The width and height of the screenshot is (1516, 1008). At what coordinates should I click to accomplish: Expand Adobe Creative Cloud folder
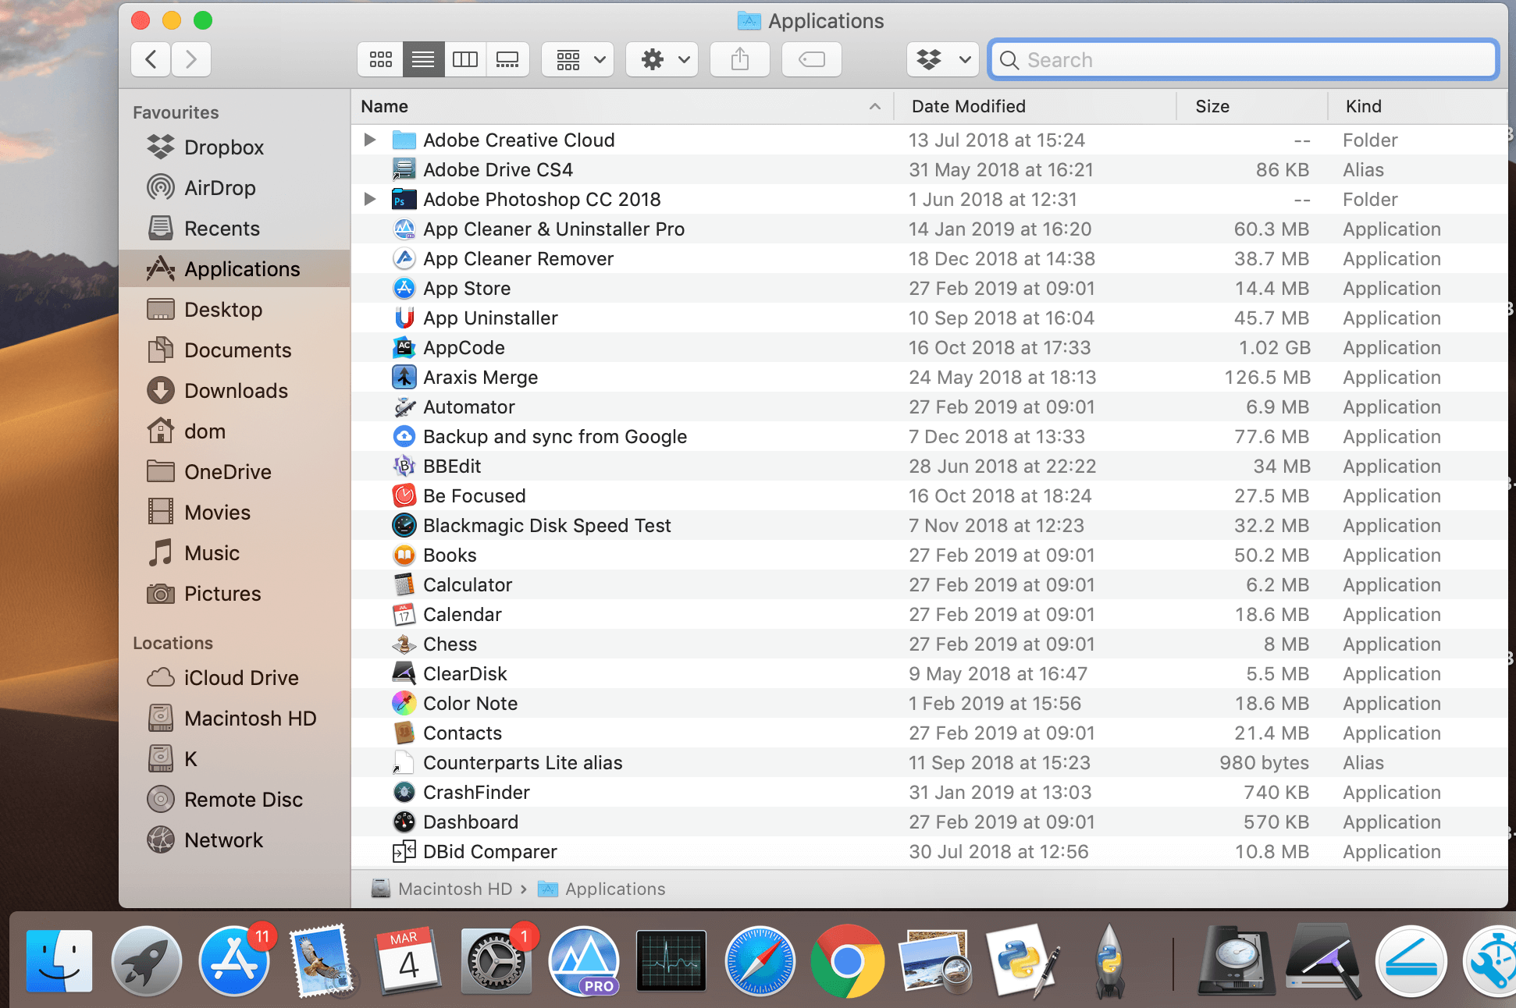point(369,140)
